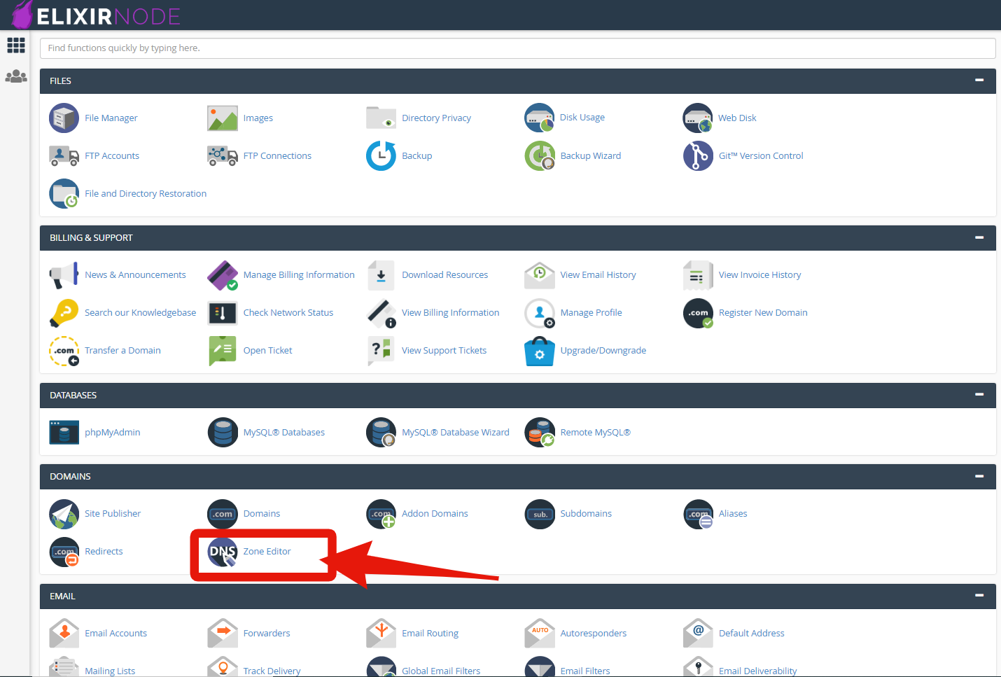Collapse the EMAIL section
The image size is (1001, 677).
(979, 596)
